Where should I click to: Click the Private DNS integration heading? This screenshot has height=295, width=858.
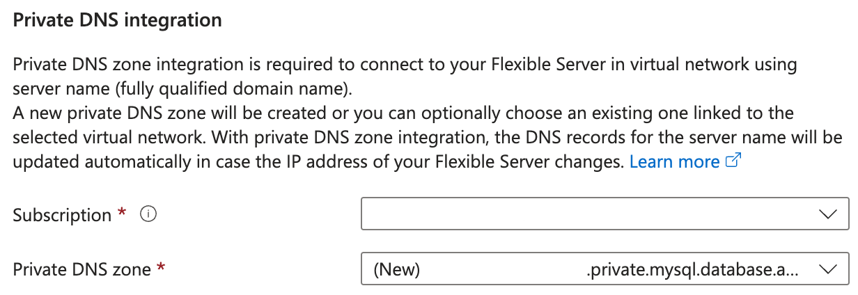click(117, 20)
